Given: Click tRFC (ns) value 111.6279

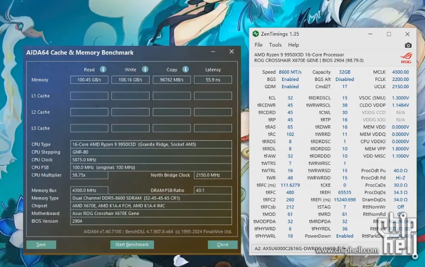Looking at the screenshot, I should pyautogui.click(x=290, y=185).
